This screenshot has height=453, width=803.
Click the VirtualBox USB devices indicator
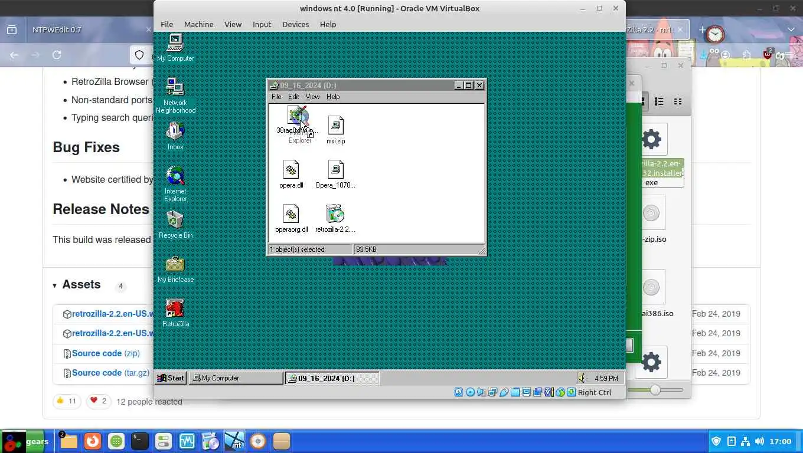[504, 392]
